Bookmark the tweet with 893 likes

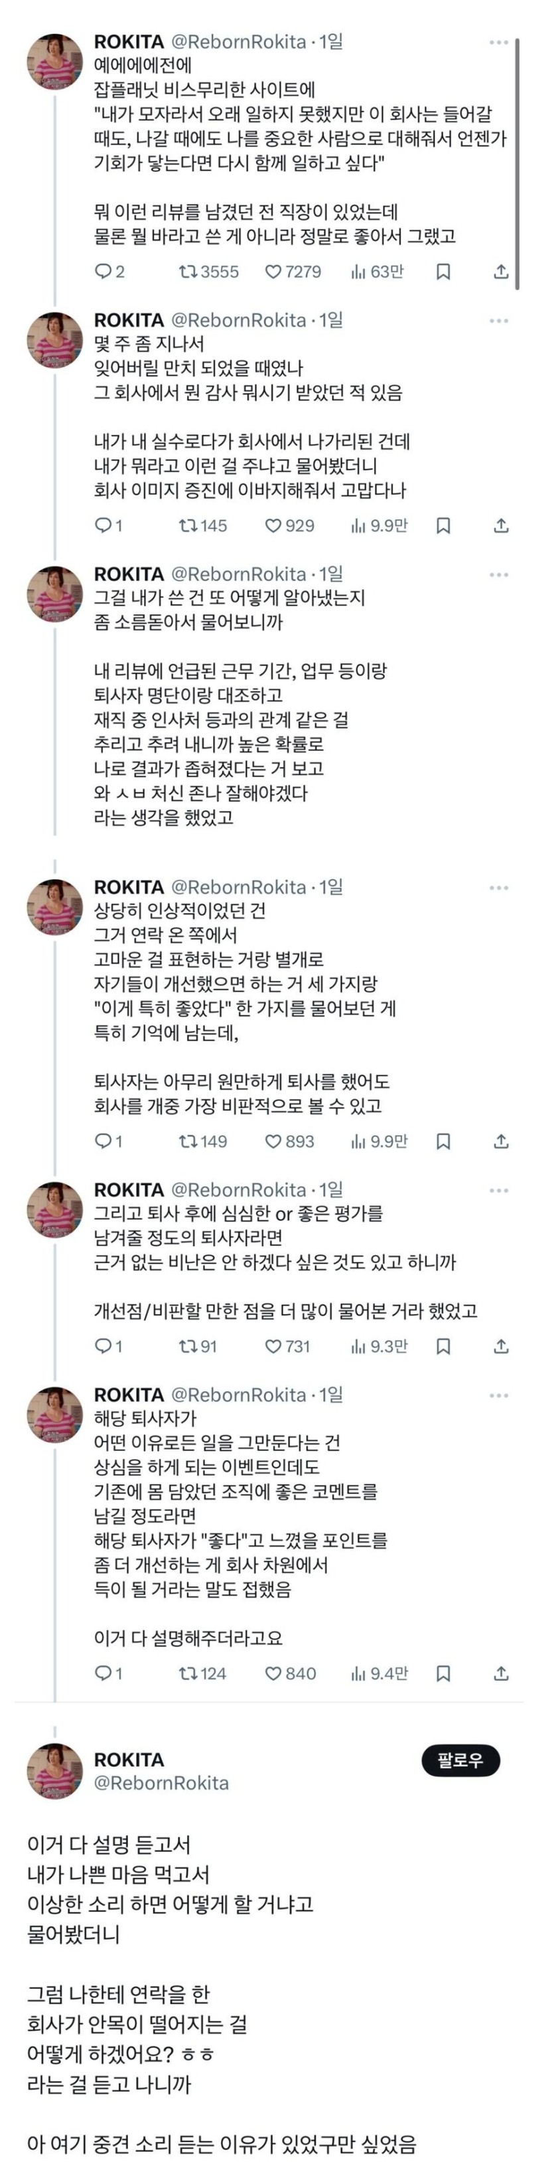click(443, 1142)
